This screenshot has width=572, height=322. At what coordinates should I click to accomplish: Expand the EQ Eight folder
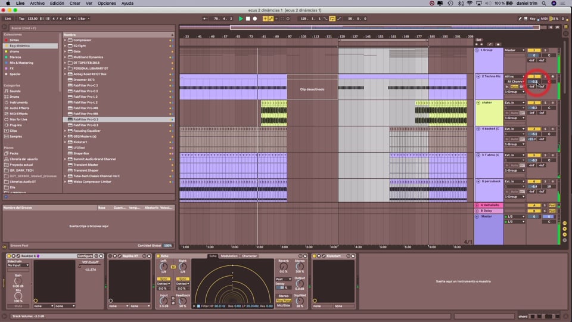[x=66, y=46]
